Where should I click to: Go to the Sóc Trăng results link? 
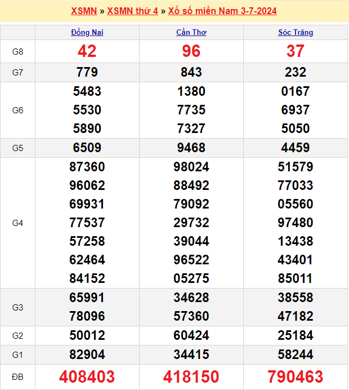click(296, 32)
